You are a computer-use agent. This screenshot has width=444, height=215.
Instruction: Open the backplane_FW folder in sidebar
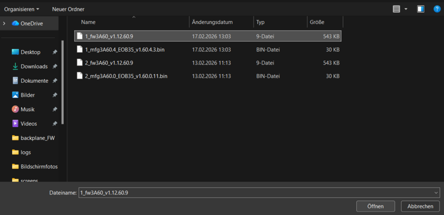pyautogui.click(x=37, y=138)
